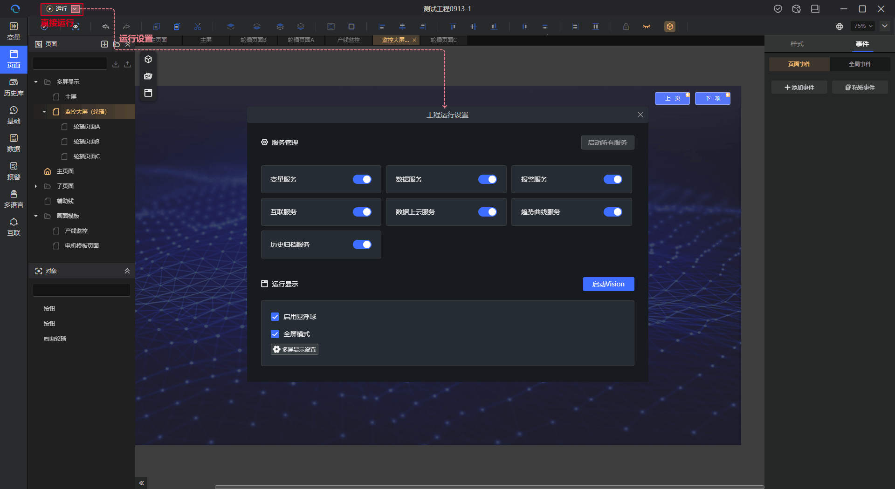The image size is (895, 489).
Task: Open the 报警 sidebar panel
Action: [14, 171]
